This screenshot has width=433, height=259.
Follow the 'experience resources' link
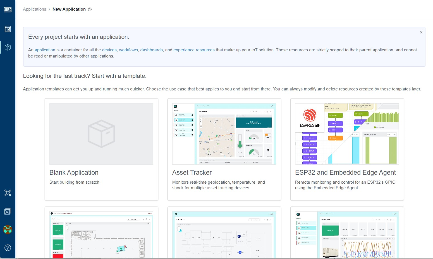click(x=194, y=50)
